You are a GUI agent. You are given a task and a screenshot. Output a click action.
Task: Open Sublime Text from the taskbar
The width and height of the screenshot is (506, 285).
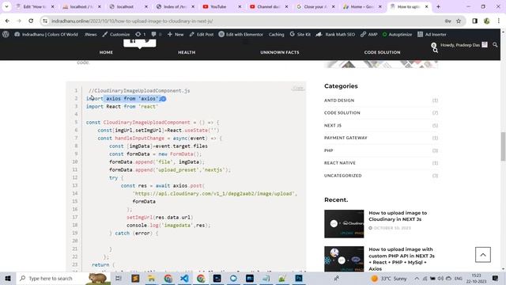[x=135, y=278]
